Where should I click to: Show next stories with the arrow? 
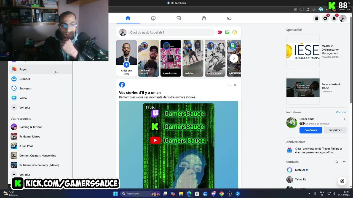pos(234,58)
